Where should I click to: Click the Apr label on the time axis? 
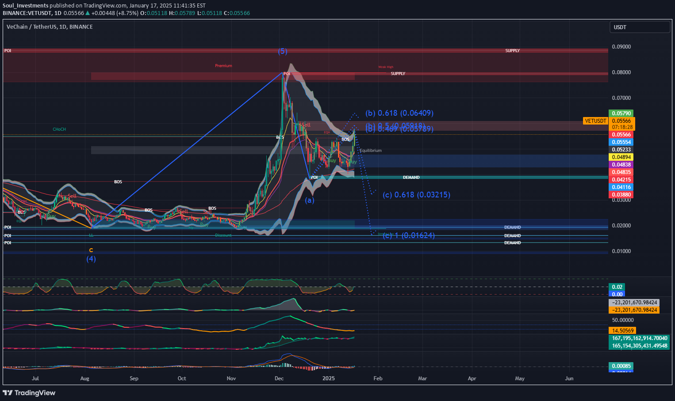pos(472,378)
